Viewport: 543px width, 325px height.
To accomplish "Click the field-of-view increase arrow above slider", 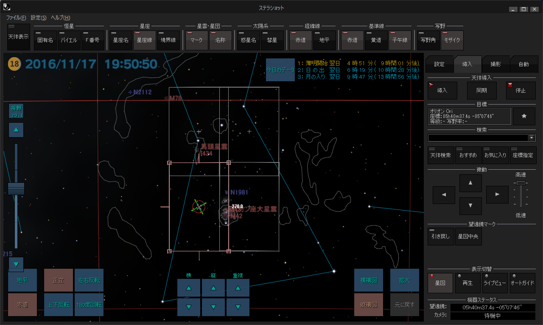I will click(x=16, y=130).
